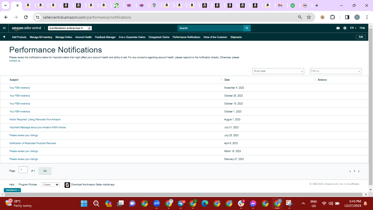This screenshot has width=373, height=210.
Task: Open Add Products in the navigation bar
Action: 19,37
